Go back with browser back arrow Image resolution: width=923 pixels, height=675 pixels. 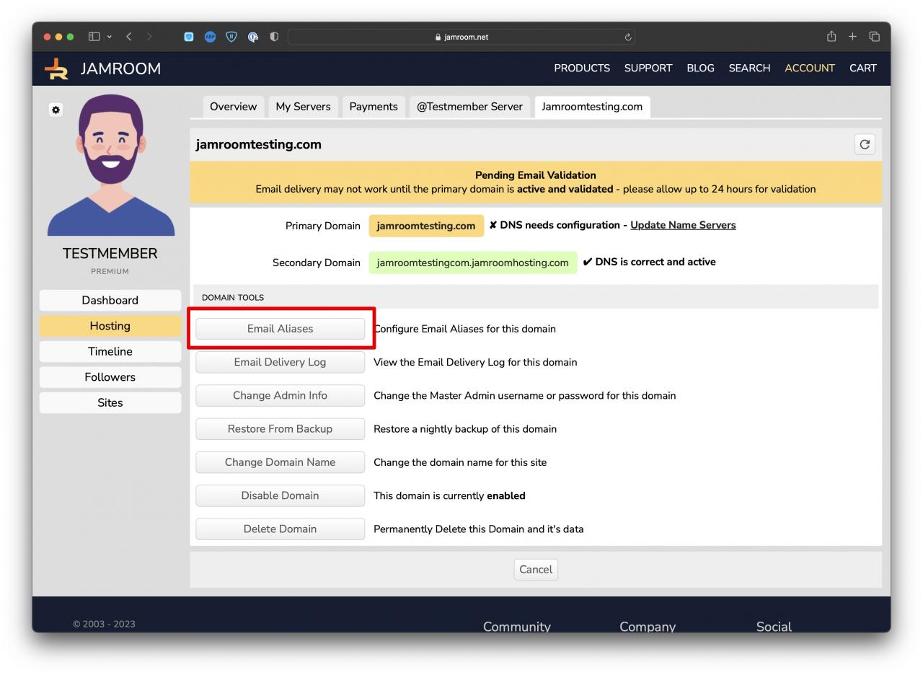point(129,37)
